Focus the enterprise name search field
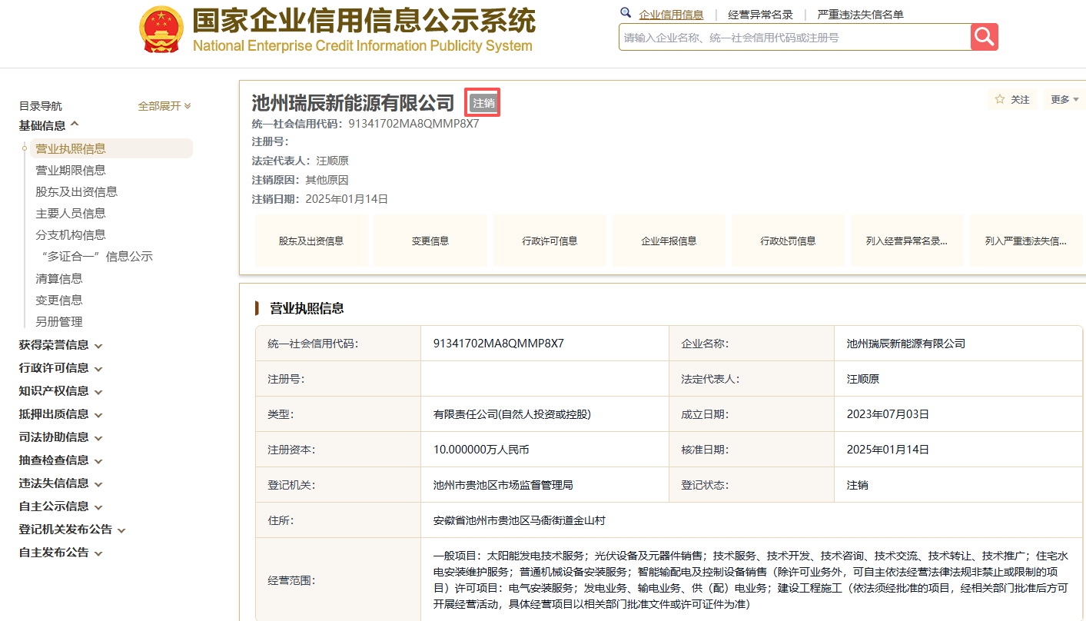The height and width of the screenshot is (621, 1086). click(795, 37)
